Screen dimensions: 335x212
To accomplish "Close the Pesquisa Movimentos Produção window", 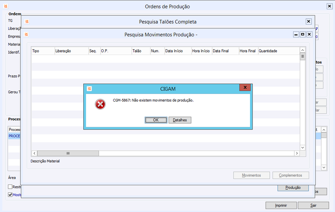I will [x=309, y=35].
